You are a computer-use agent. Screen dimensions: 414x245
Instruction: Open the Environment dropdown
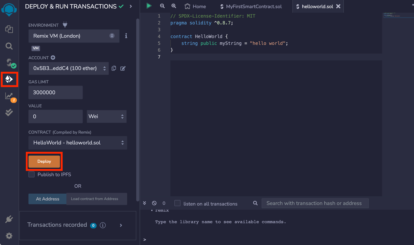(x=74, y=36)
